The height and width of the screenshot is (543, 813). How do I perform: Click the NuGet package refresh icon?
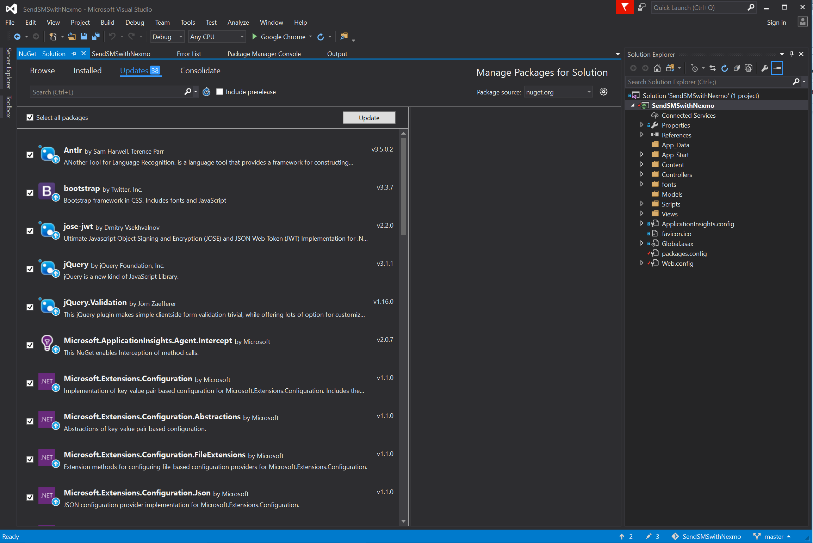pyautogui.click(x=208, y=92)
